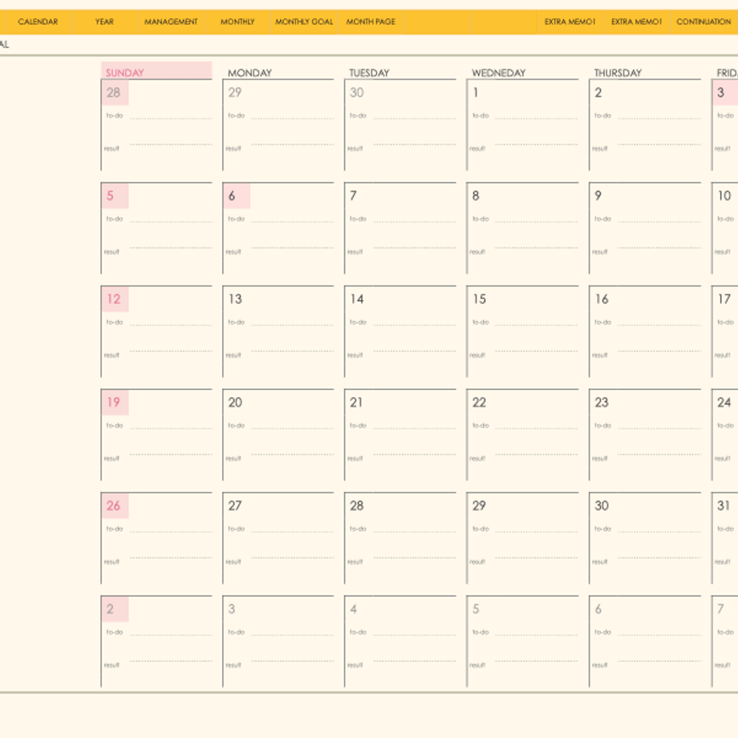Open the MONTHLY GOAL tab
The width and height of the screenshot is (738, 738).
(x=304, y=22)
